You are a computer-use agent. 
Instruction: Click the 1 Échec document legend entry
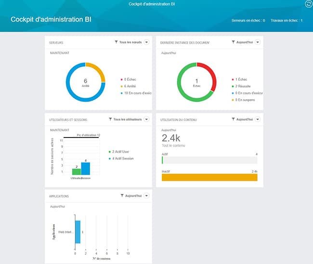click(x=239, y=79)
